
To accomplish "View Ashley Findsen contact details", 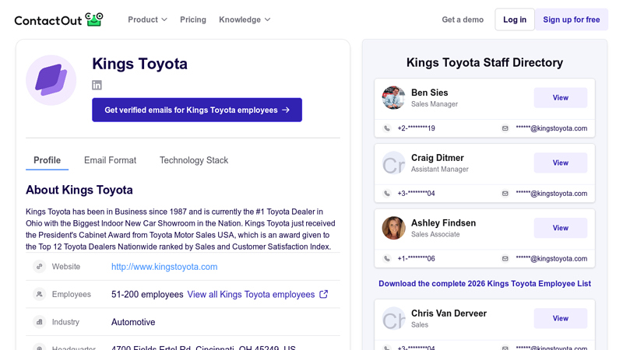I will 560,228.
